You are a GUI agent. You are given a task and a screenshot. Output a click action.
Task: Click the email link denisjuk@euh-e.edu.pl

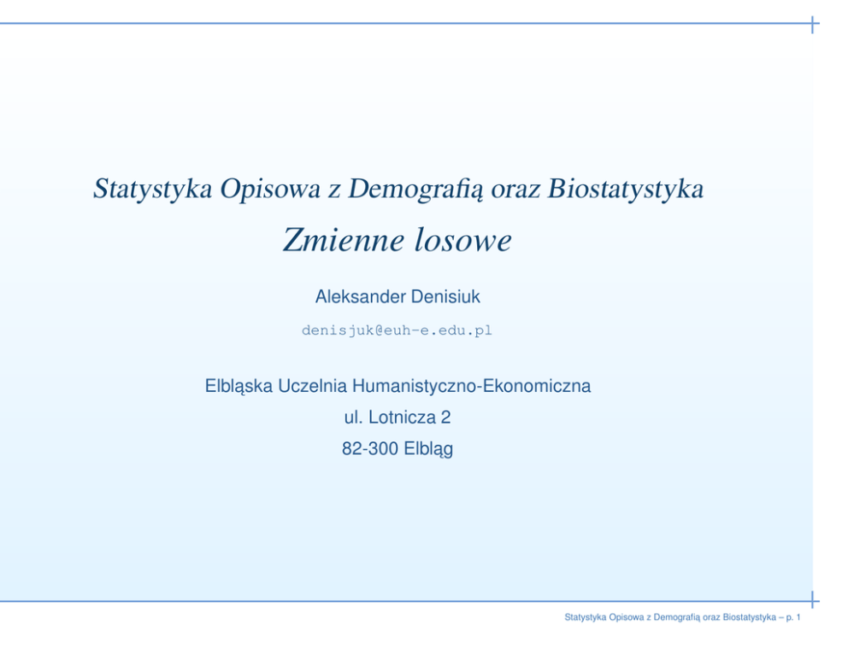coord(397,330)
